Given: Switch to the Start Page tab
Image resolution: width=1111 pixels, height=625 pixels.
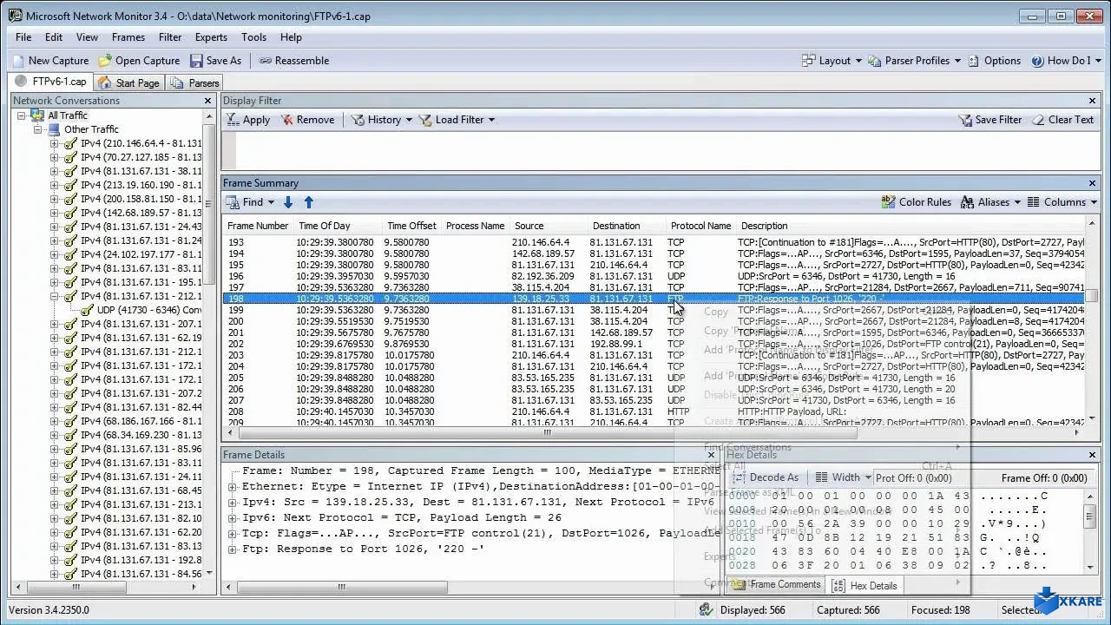Looking at the screenshot, I should coord(128,82).
